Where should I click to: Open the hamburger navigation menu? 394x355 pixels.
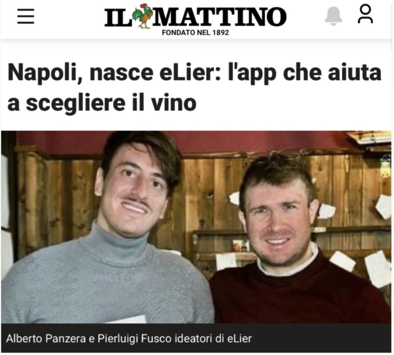(25, 17)
